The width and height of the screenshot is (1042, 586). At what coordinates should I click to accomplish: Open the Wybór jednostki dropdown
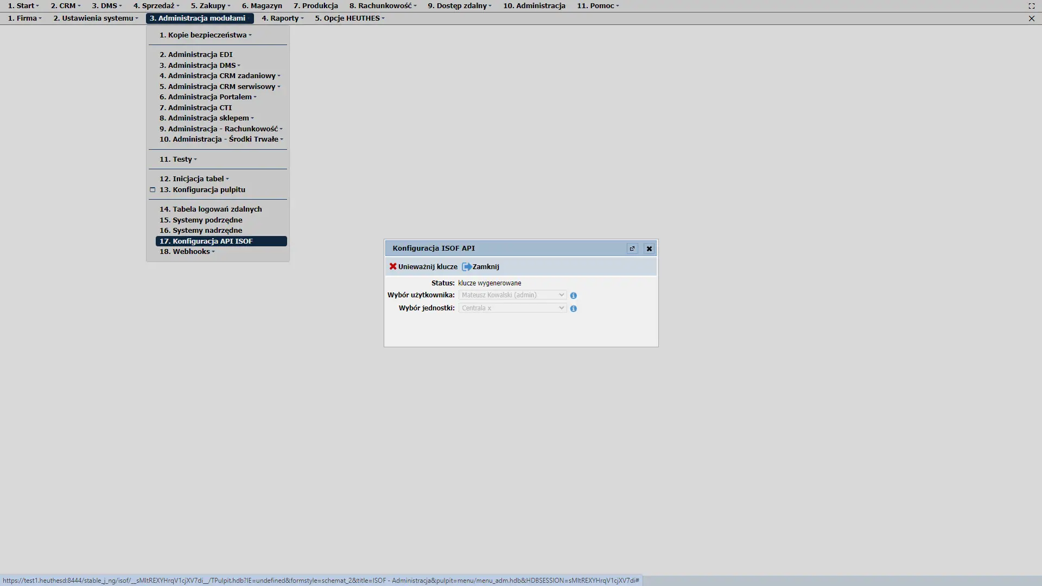tap(512, 308)
